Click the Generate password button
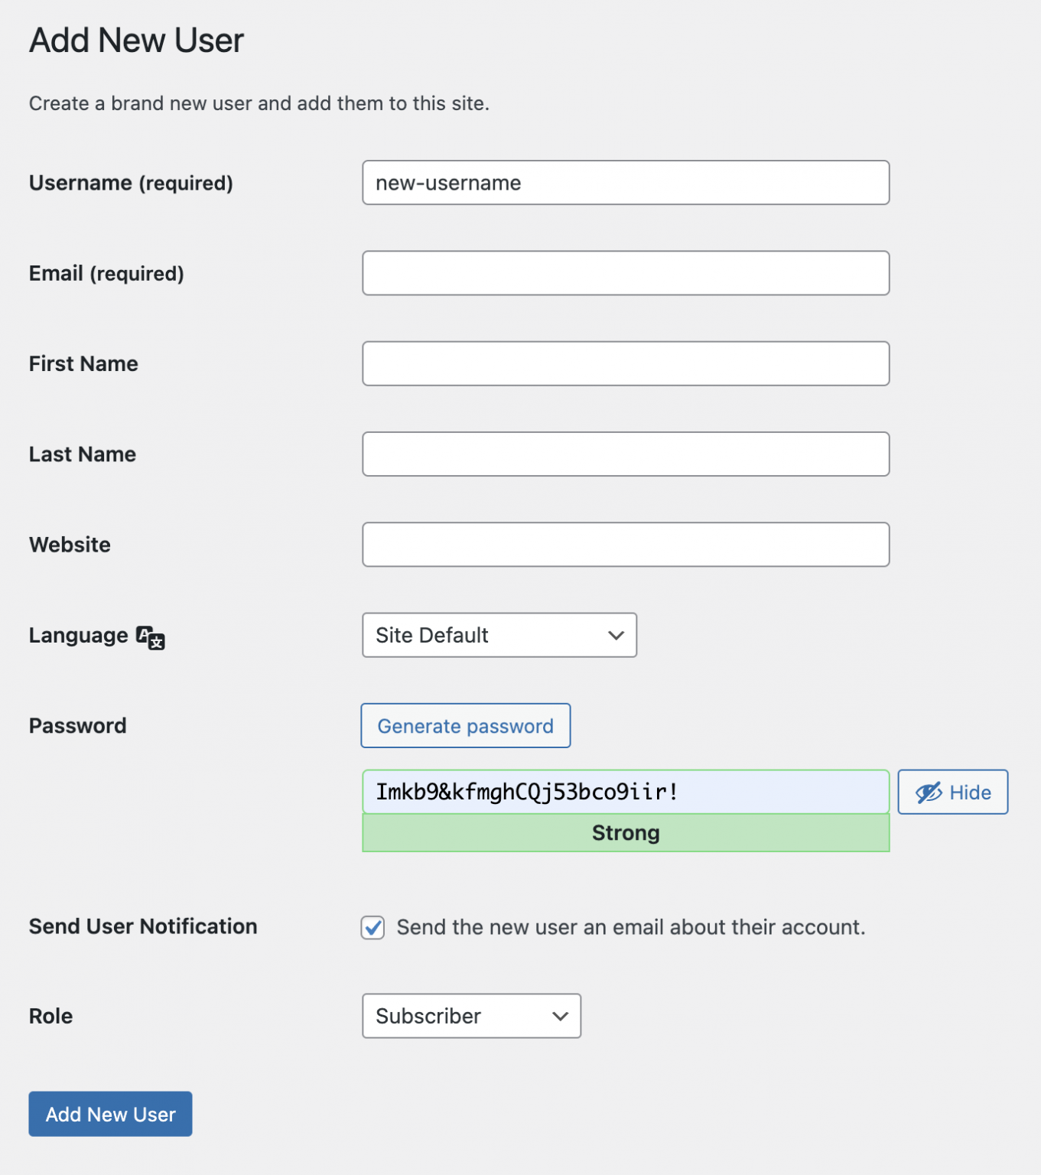Viewport: 1041px width, 1175px height. 465,725
